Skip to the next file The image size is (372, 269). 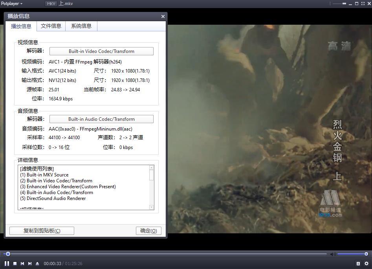click(30, 264)
